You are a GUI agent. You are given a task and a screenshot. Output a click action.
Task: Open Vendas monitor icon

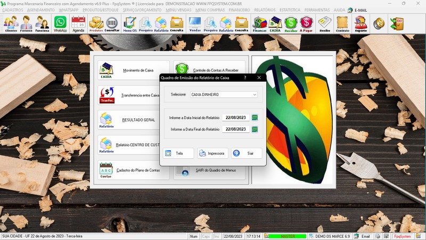coord(195,24)
